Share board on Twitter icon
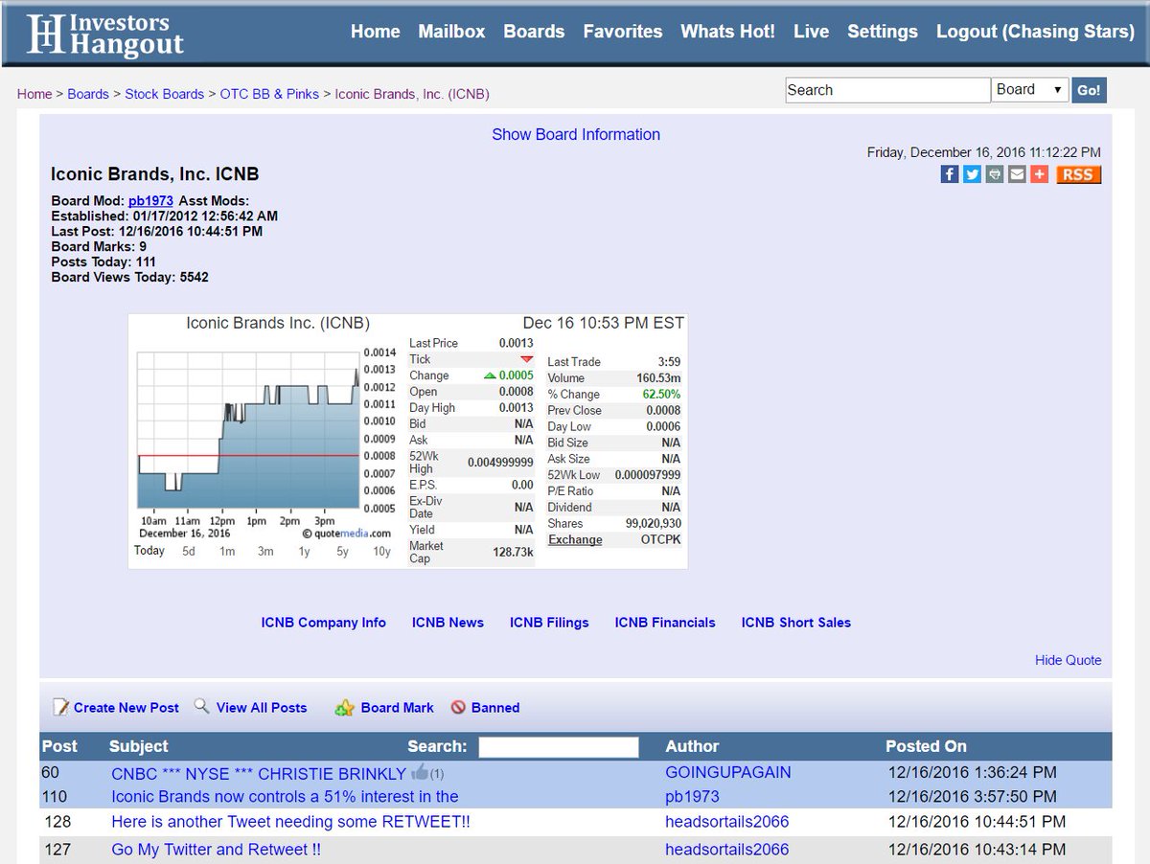Screen dimensions: 1150x864 click(x=972, y=174)
